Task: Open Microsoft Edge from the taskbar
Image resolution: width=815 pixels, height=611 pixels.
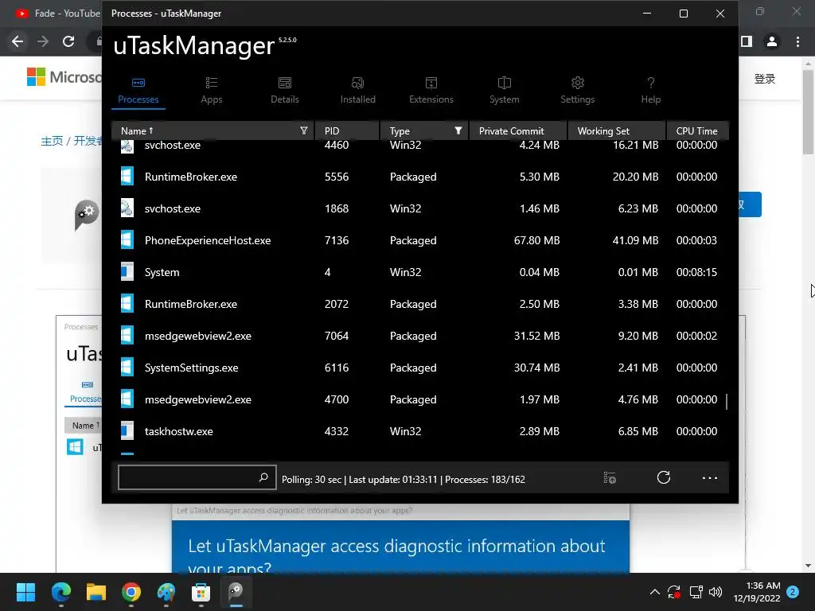Action: click(x=61, y=592)
